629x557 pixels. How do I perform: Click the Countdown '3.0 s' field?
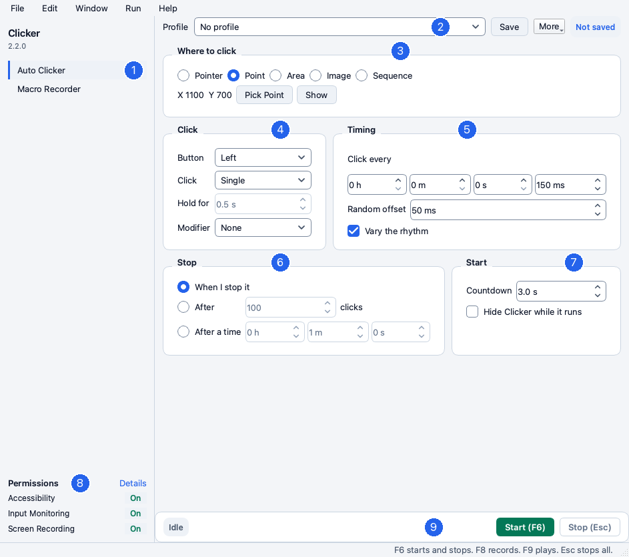(561, 292)
